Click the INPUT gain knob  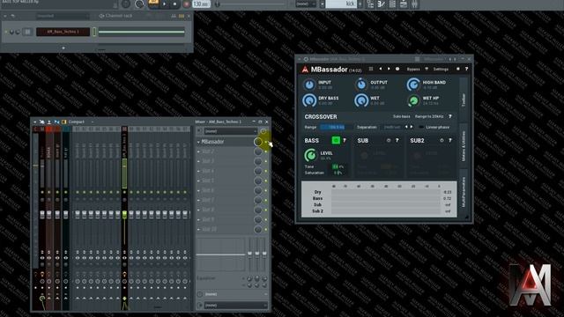pos(309,85)
